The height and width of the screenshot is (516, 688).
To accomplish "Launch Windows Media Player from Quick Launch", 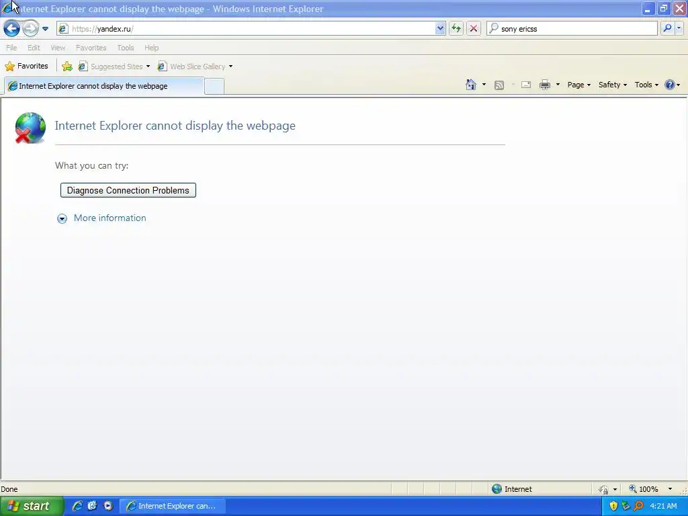I will 108,506.
